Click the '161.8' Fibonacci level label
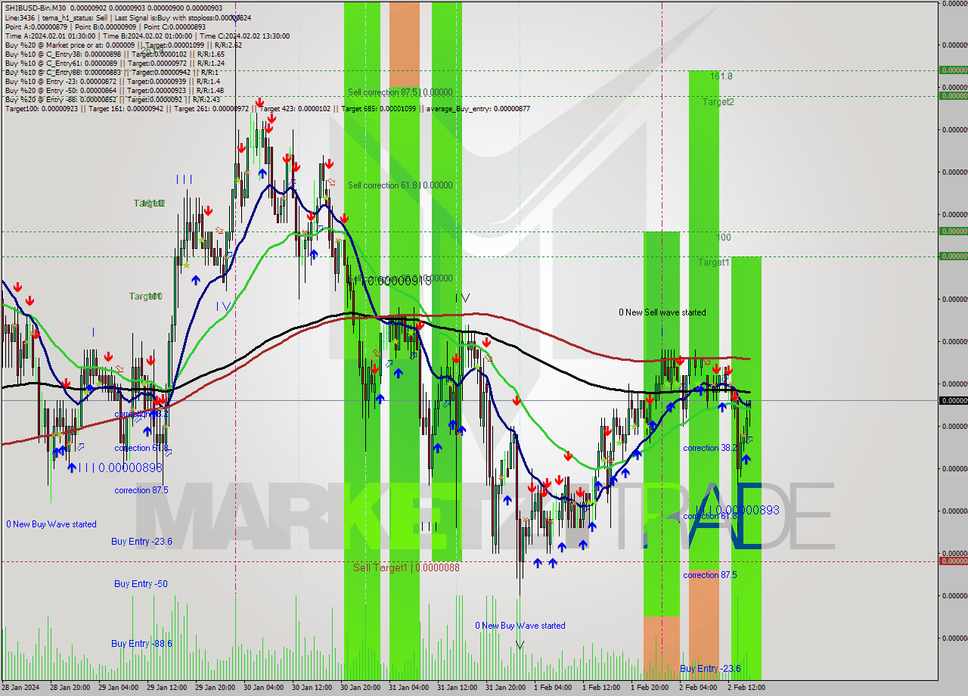Viewport: 968px width, 696px height. pos(721,76)
